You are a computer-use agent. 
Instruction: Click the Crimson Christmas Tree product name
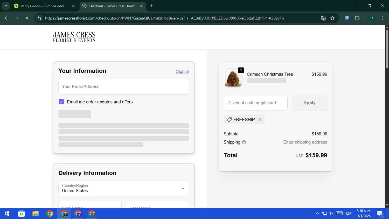coord(270,74)
